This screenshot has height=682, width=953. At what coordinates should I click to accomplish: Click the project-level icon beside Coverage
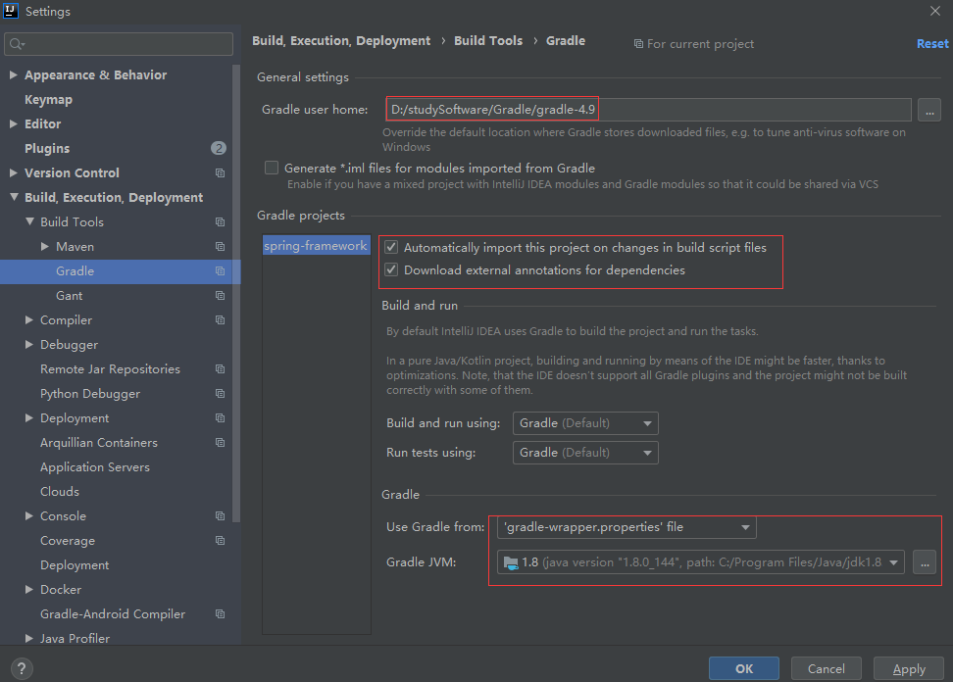click(x=220, y=541)
